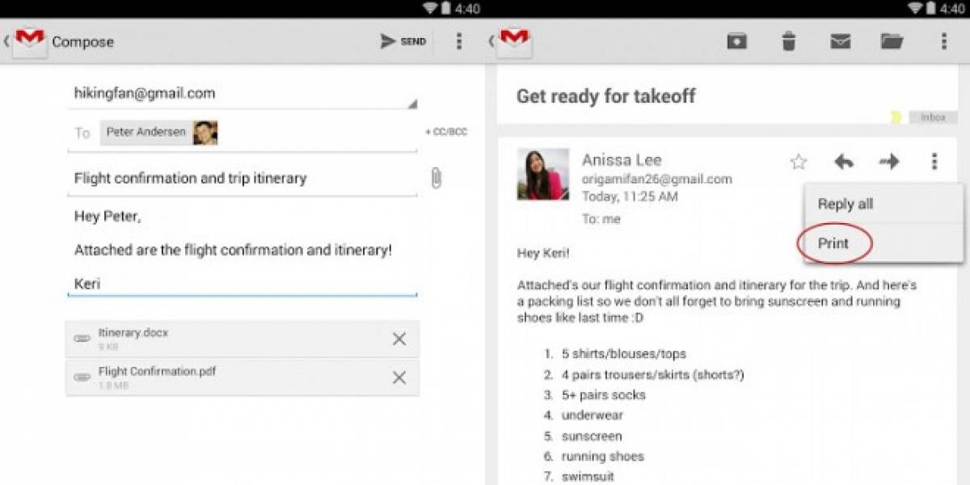Tap the Send button in Compose
This screenshot has height=485, width=970.
403,41
